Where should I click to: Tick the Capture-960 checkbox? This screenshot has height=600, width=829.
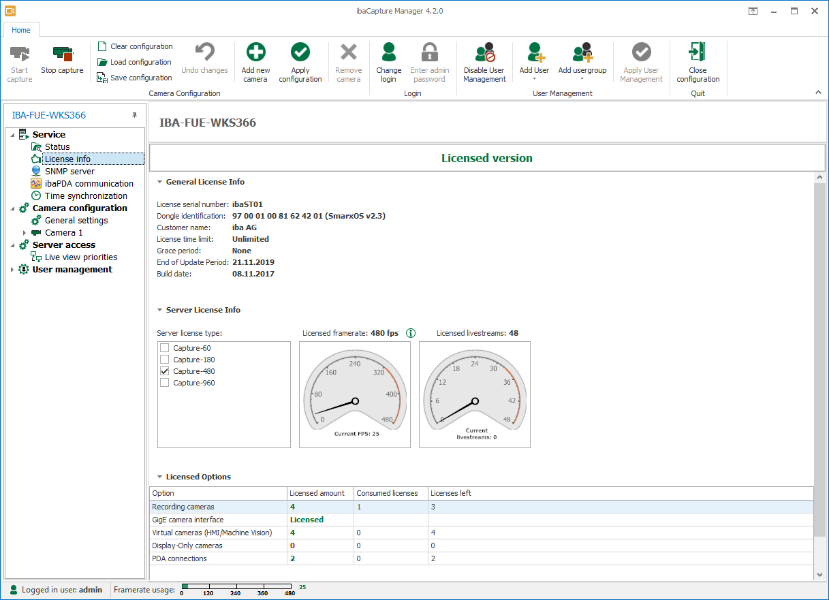(164, 383)
